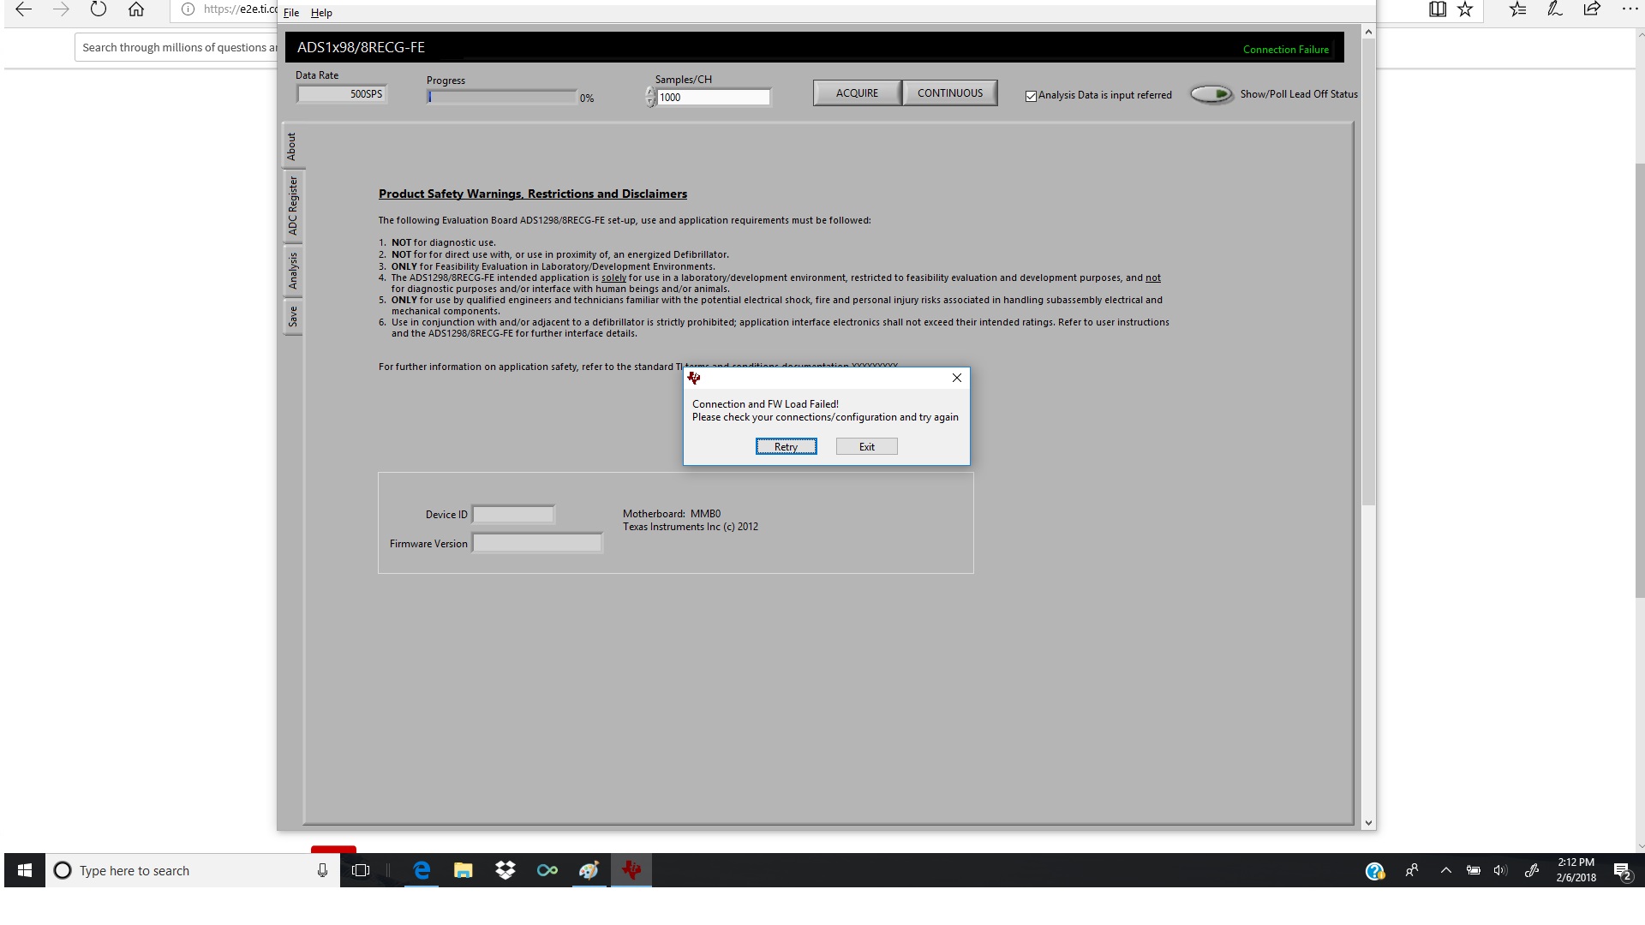The image size is (1645, 925).
Task: Open Task View from the taskbar
Action: point(361,870)
